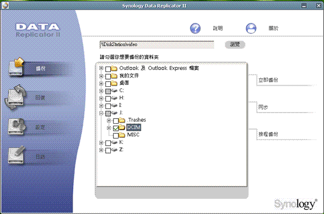Click the restore drive icon in sidebar
This screenshot has width=324, height=214.
click(x=15, y=97)
